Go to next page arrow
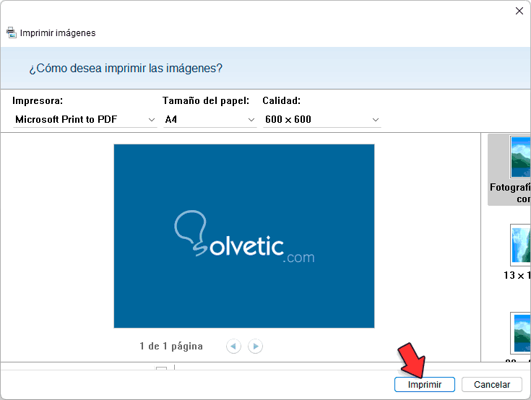The width and height of the screenshot is (531, 400). point(255,346)
